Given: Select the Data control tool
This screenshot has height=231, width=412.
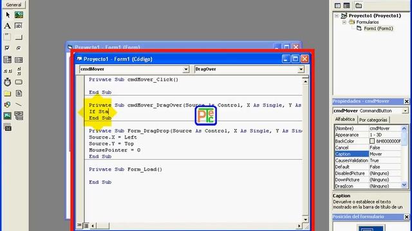Looking at the screenshot, I should pos(19,116).
